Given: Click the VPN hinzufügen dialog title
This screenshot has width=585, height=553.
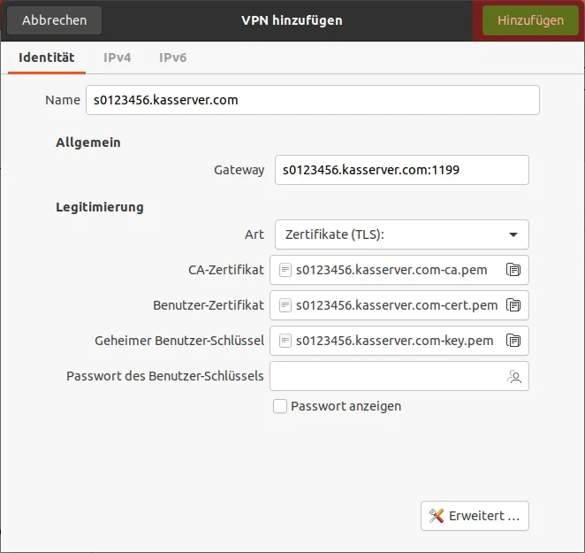Looking at the screenshot, I should point(292,20).
